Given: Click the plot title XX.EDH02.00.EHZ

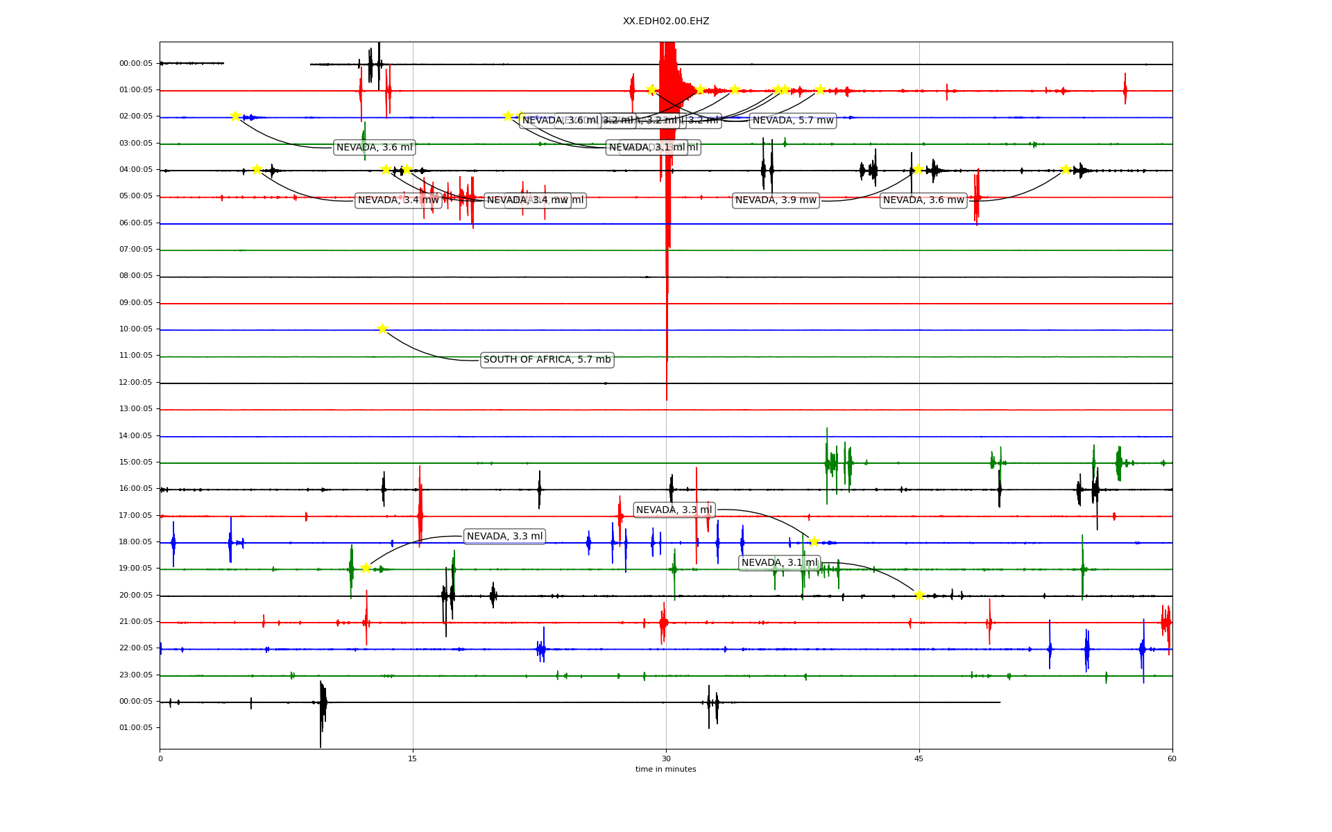Looking at the screenshot, I should (666, 21).
